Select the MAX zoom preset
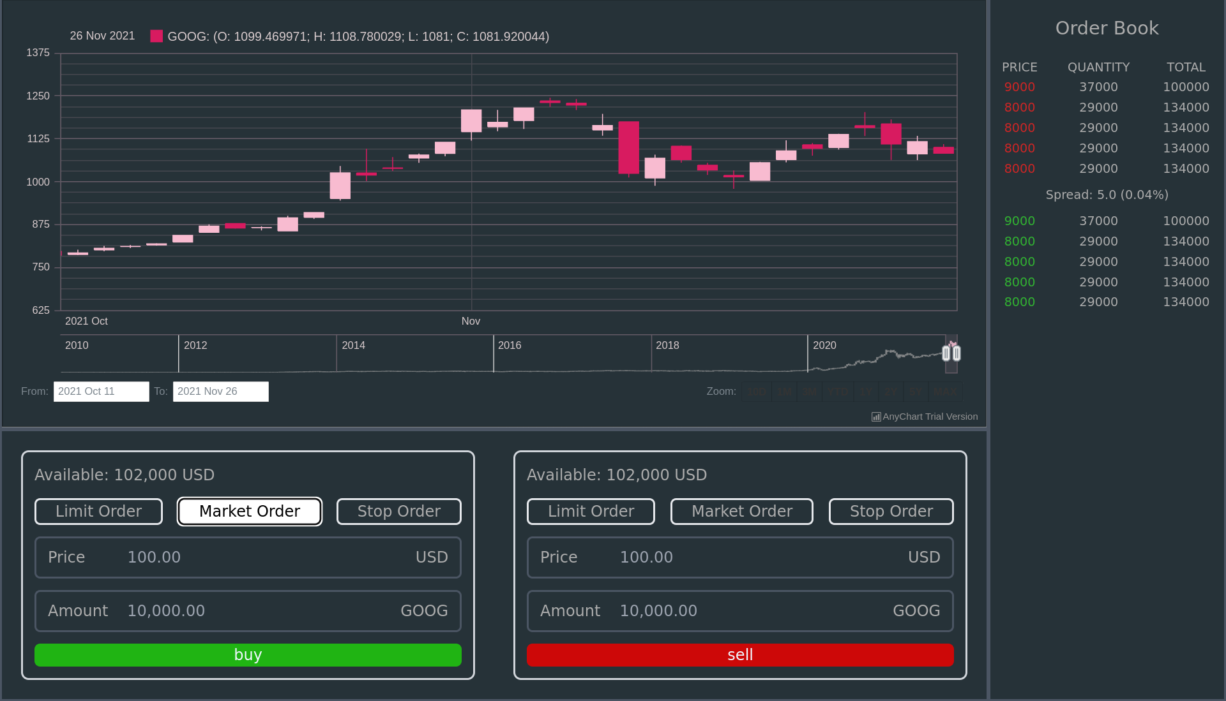Image resolution: width=1226 pixels, height=701 pixels. [x=945, y=391]
